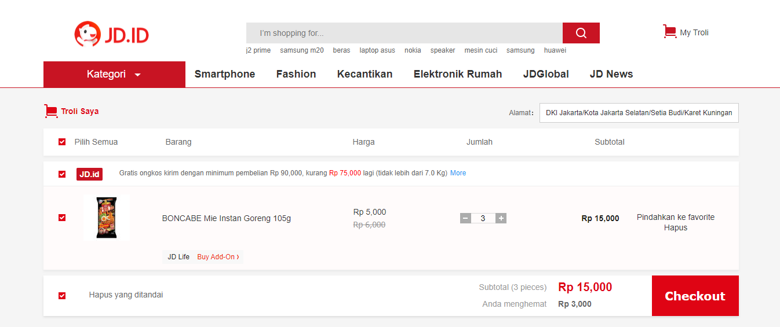The height and width of the screenshot is (327, 780).
Task: Go to Elektronik Rumah category
Action: (x=458, y=74)
